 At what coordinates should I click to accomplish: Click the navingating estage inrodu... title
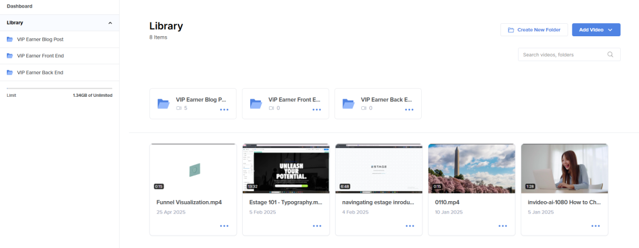pyautogui.click(x=378, y=202)
